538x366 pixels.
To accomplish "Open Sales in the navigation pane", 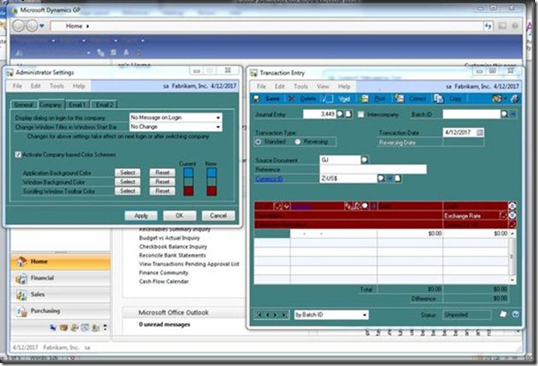I will pyautogui.click(x=61, y=295).
